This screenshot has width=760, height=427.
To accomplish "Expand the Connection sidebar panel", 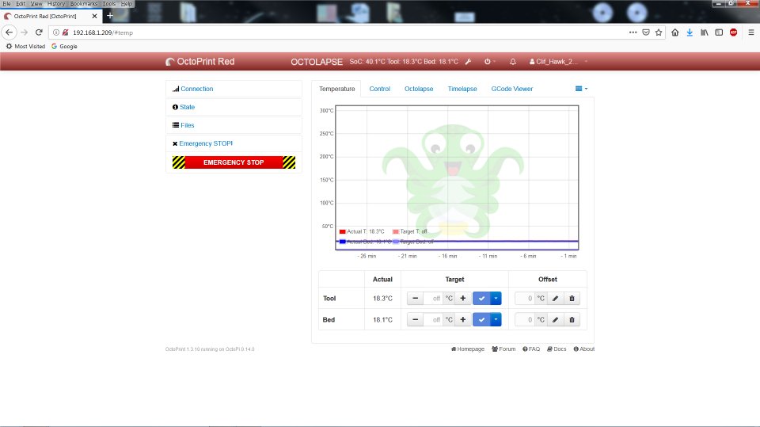I will pos(196,89).
